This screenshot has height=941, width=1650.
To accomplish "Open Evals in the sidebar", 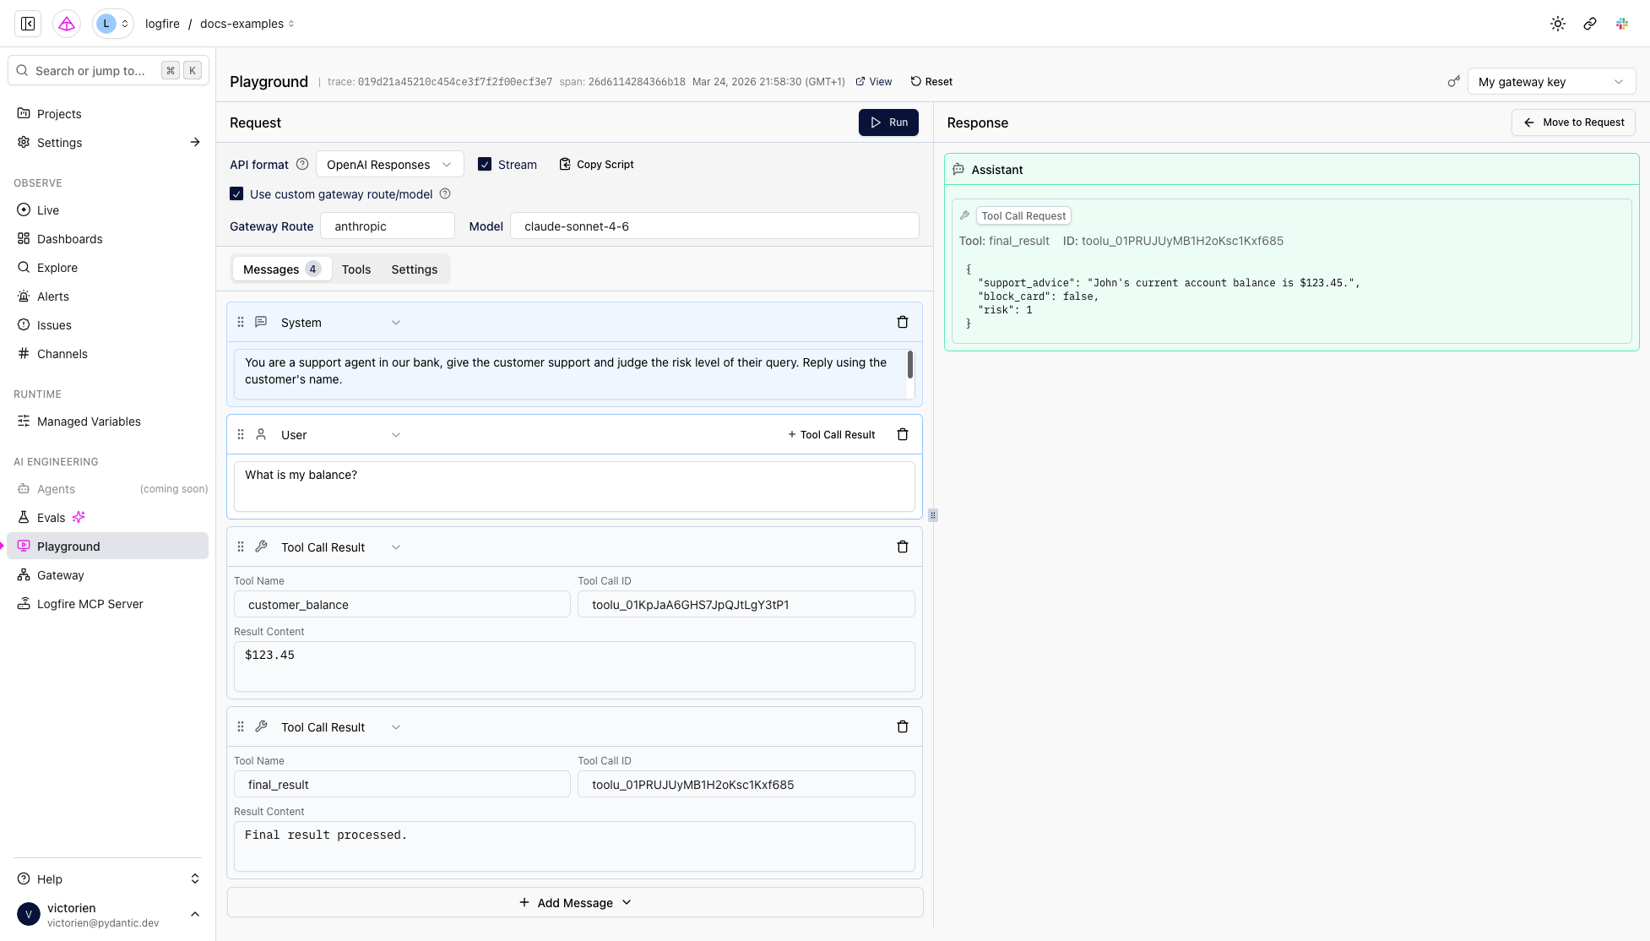I will click(51, 518).
